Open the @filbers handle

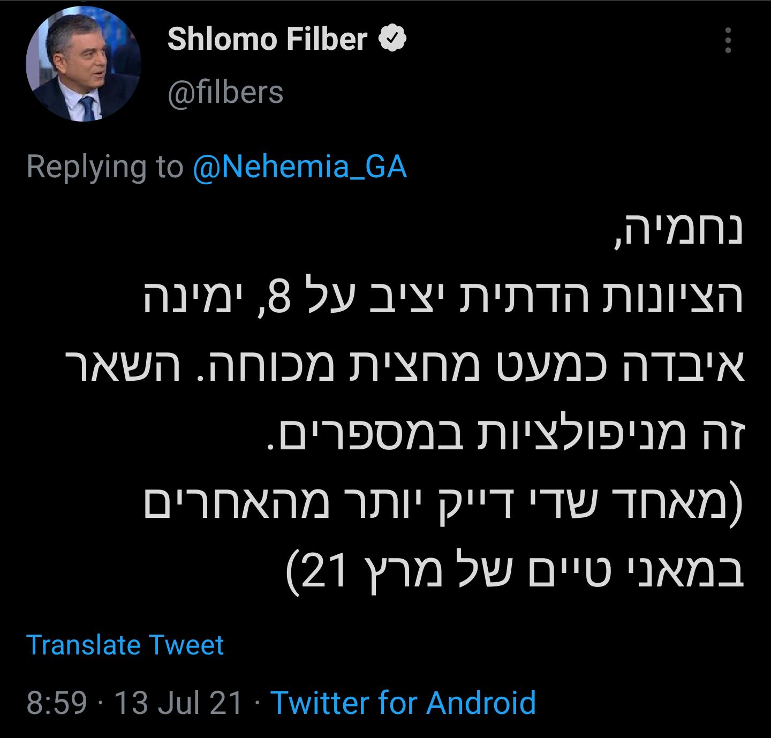click(225, 92)
